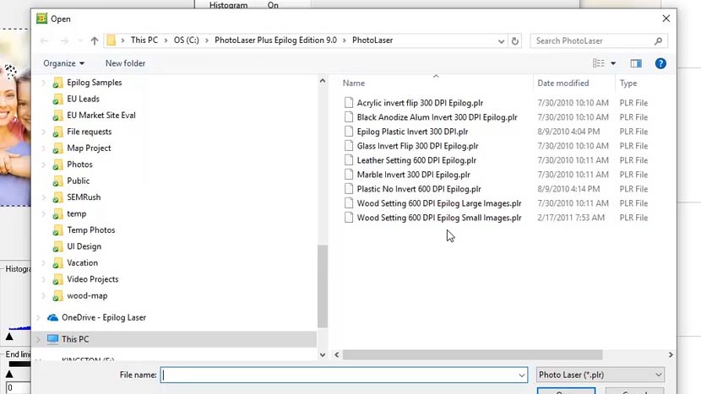
Task: Click the Refresh icon in the address bar
Action: coord(515,40)
